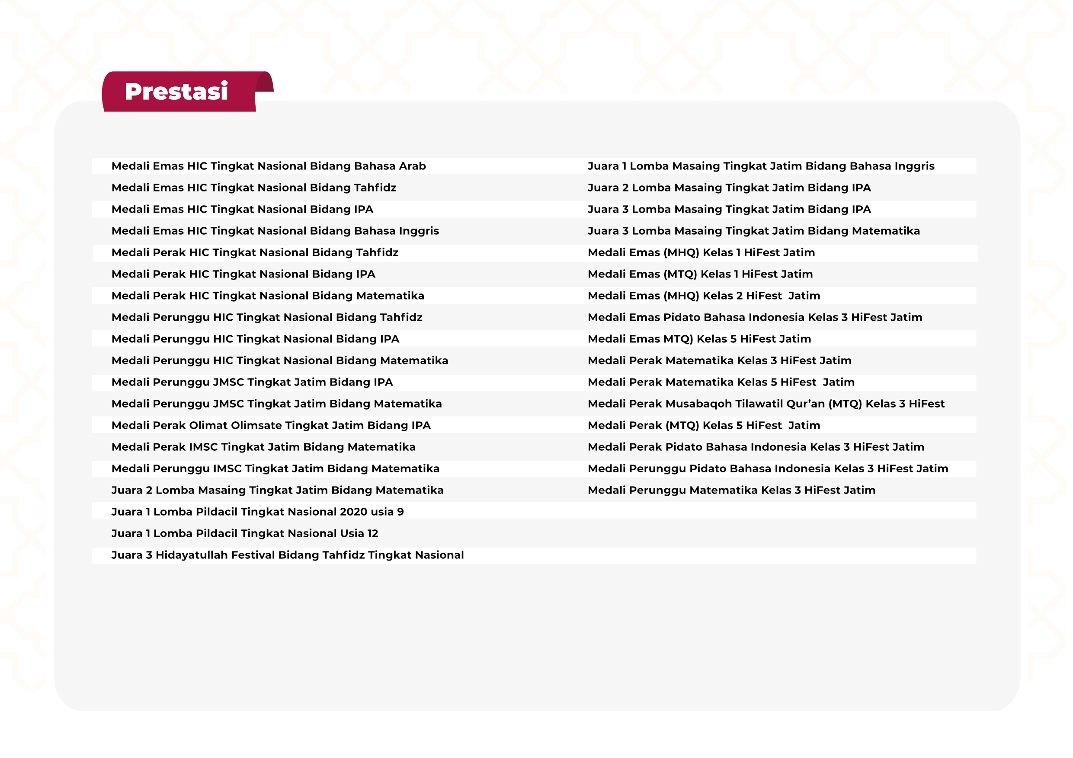Select 'Medali Emas HIC Tingkat Nasional Bidang Tahfidz'

click(x=254, y=188)
